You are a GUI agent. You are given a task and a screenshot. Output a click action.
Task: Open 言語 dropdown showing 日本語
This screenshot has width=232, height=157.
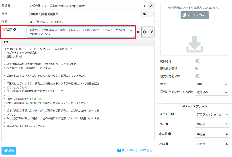click(x=212, y=144)
